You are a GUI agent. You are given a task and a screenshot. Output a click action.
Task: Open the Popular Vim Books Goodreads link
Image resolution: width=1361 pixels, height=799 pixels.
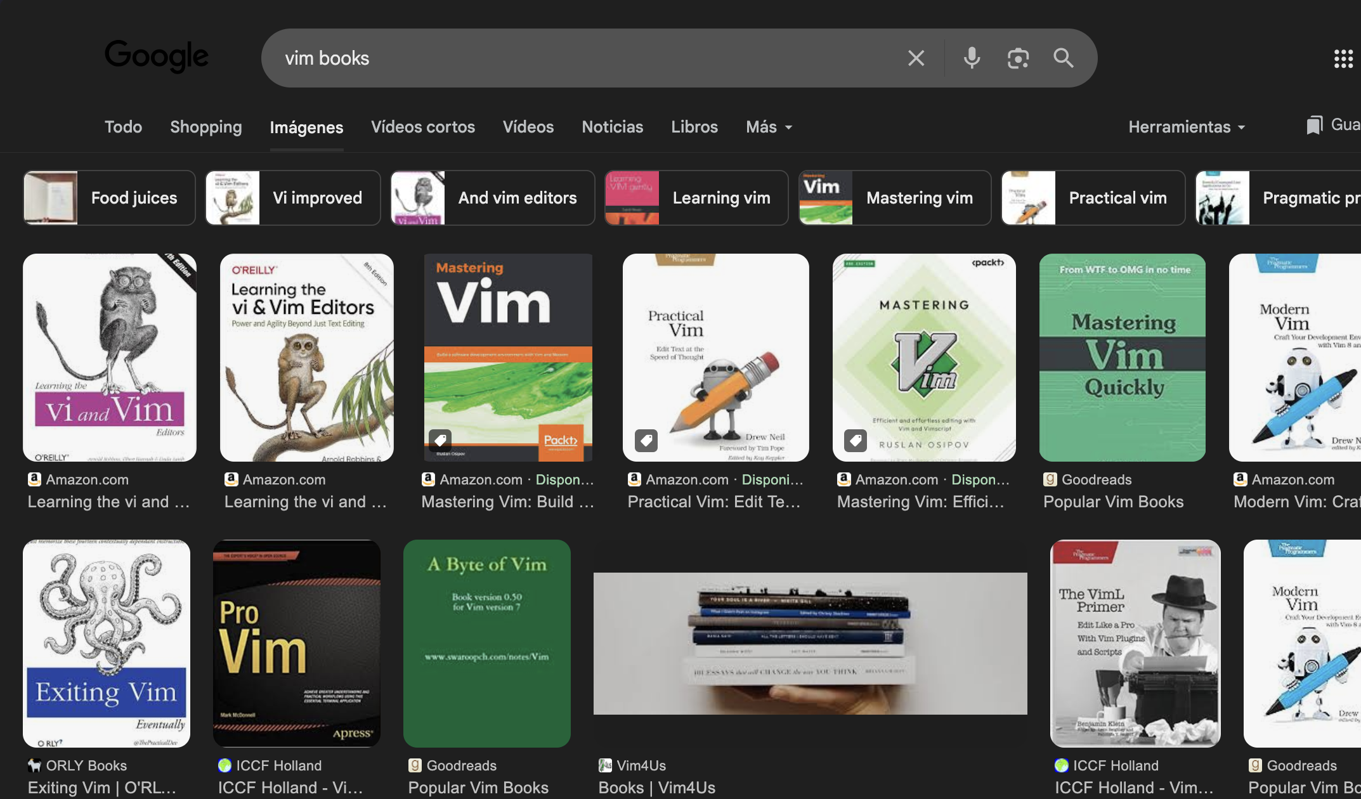coord(1113,502)
